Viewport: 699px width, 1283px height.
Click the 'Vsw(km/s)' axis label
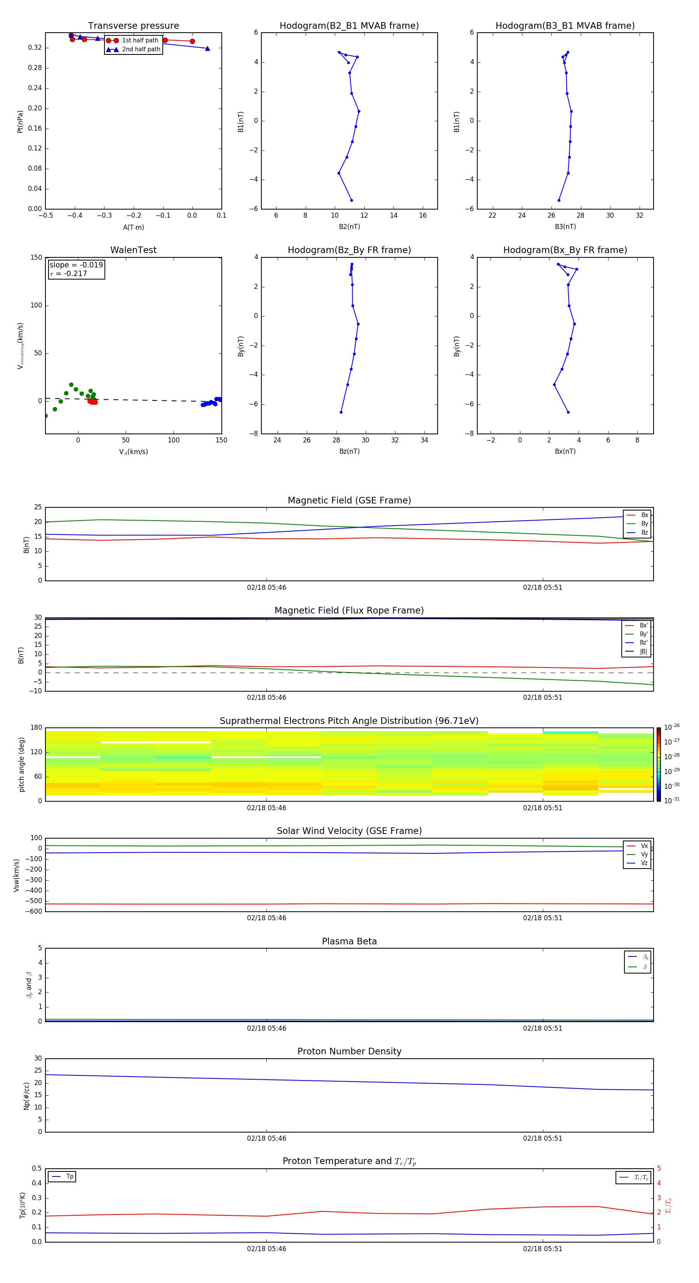[x=16, y=875]
